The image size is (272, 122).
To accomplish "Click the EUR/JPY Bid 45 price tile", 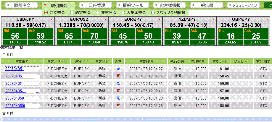I will click(x=123, y=34).
